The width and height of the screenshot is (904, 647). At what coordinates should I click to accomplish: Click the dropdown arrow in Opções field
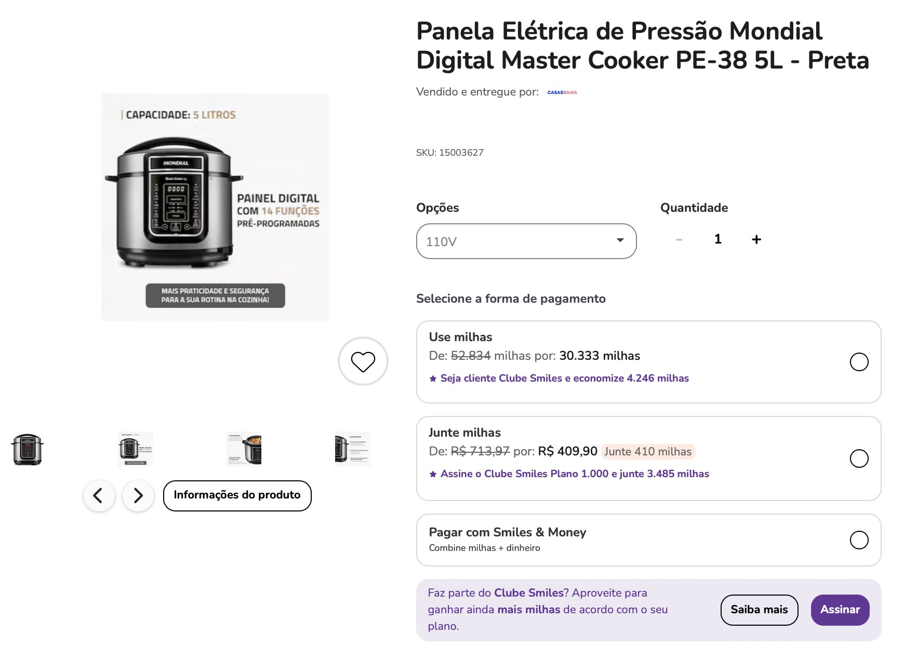click(620, 240)
